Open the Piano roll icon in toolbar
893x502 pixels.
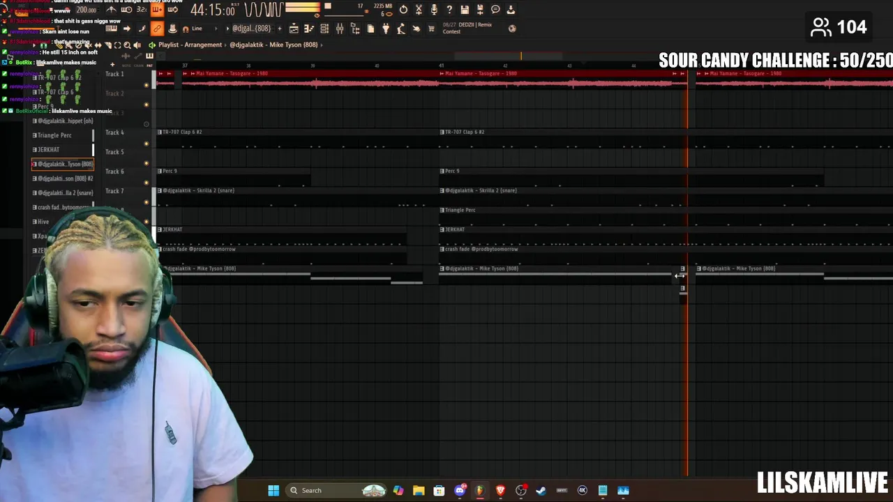[x=309, y=29]
